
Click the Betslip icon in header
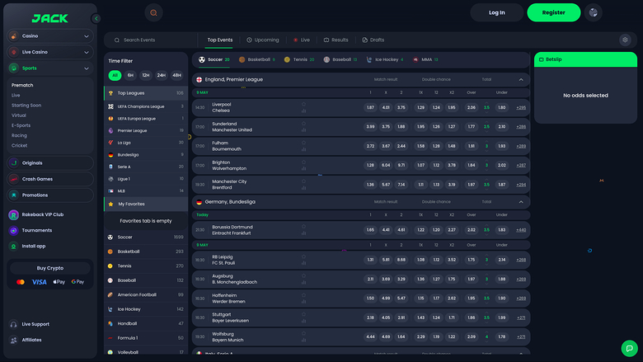coord(542,59)
